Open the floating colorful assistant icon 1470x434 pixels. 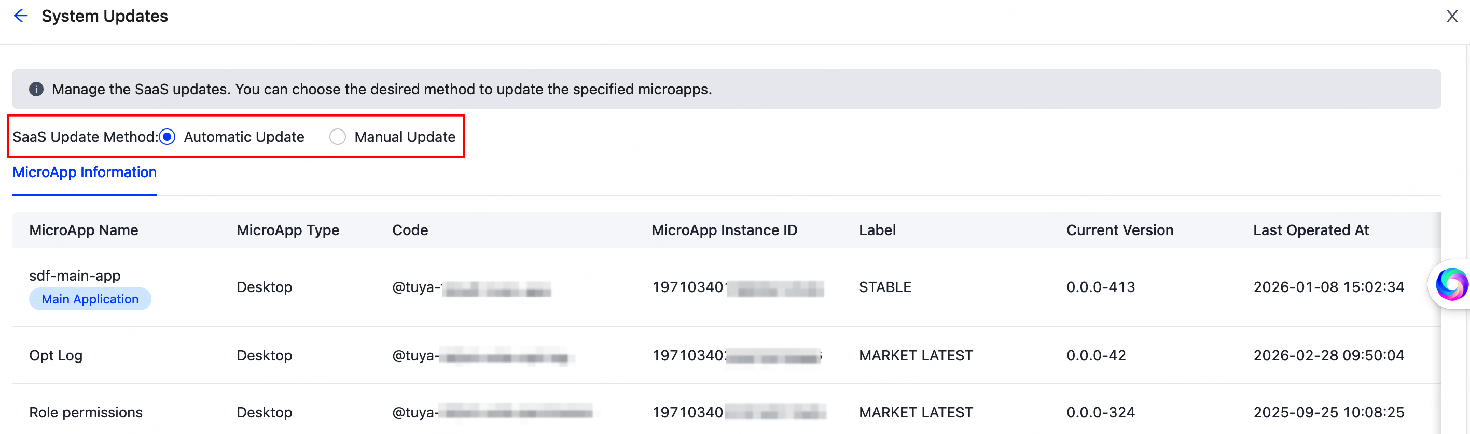[x=1451, y=284]
